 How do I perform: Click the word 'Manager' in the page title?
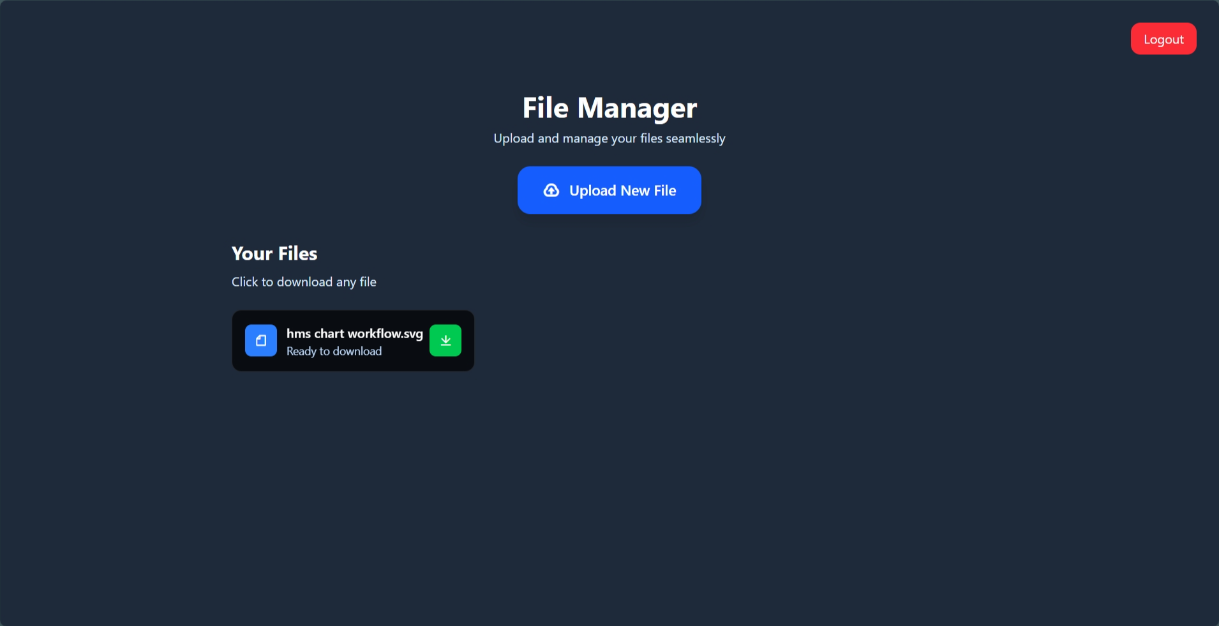click(x=637, y=108)
